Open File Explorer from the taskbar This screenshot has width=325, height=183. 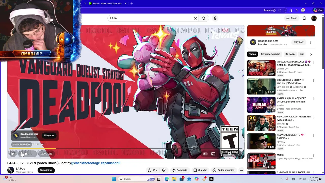[174, 179]
